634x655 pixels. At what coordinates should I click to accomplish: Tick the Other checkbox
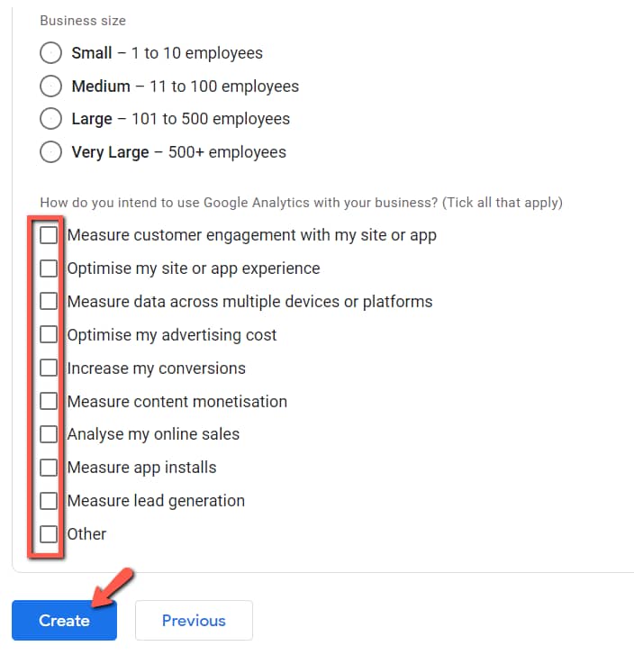coord(49,534)
